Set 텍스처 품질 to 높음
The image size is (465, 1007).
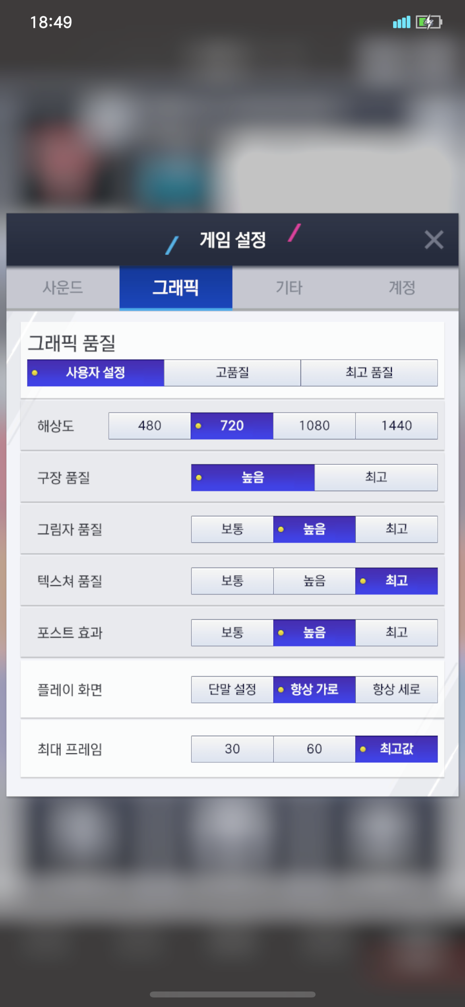point(314,581)
